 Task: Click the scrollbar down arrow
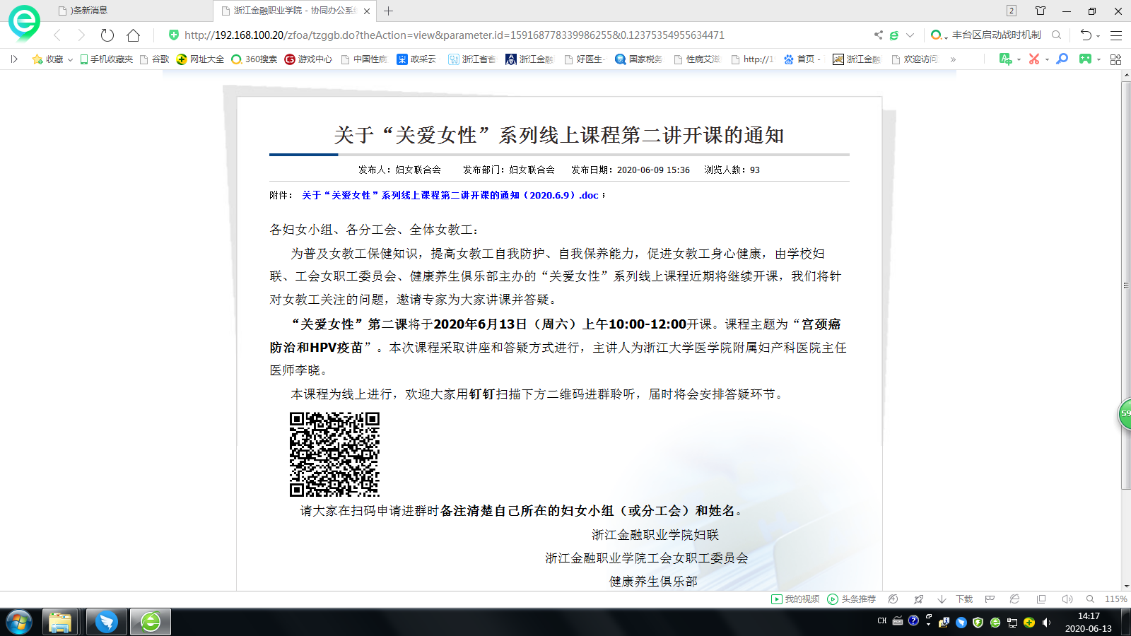1126,586
